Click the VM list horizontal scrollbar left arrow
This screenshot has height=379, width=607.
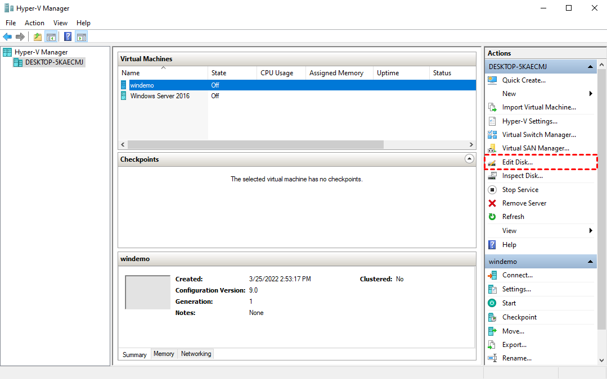123,144
